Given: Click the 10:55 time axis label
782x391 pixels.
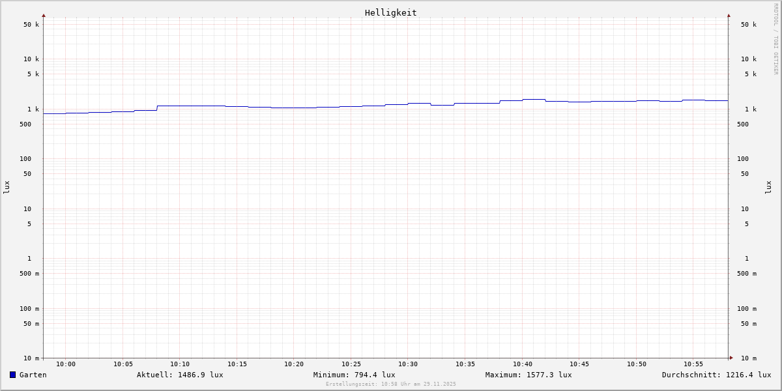Looking at the screenshot, I should [693, 364].
